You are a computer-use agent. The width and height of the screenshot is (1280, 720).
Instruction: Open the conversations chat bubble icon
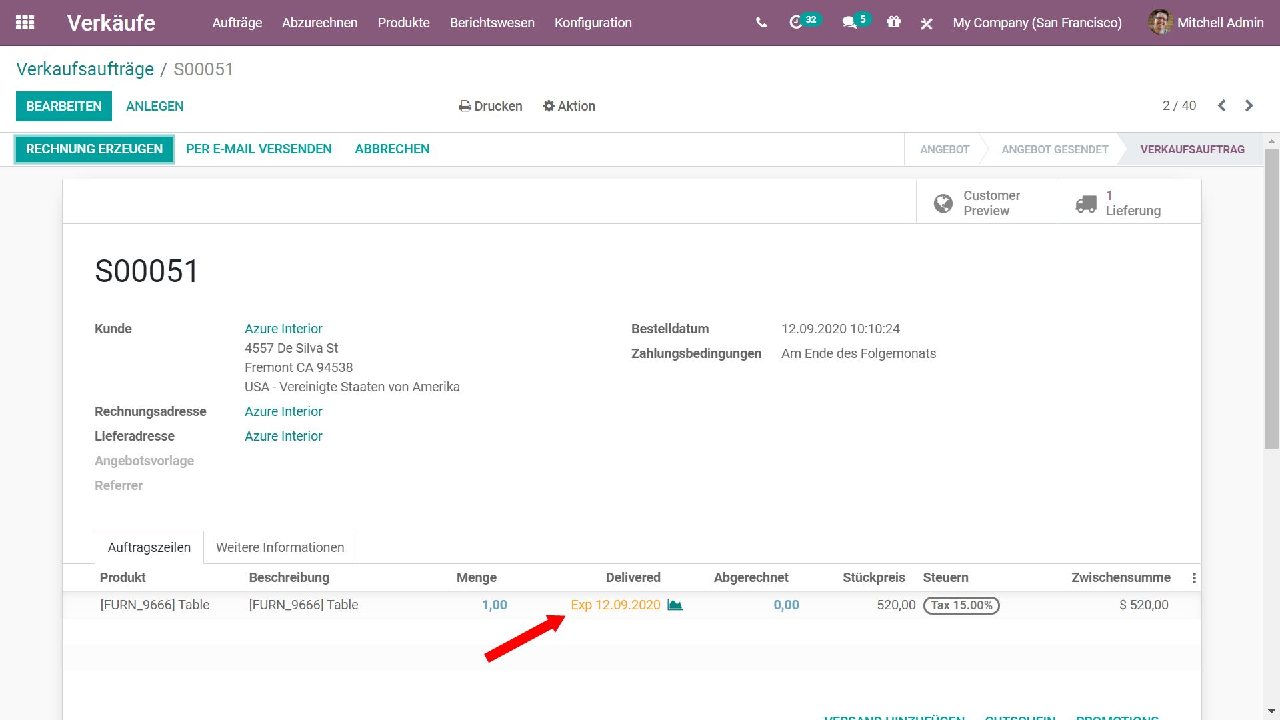(x=849, y=23)
